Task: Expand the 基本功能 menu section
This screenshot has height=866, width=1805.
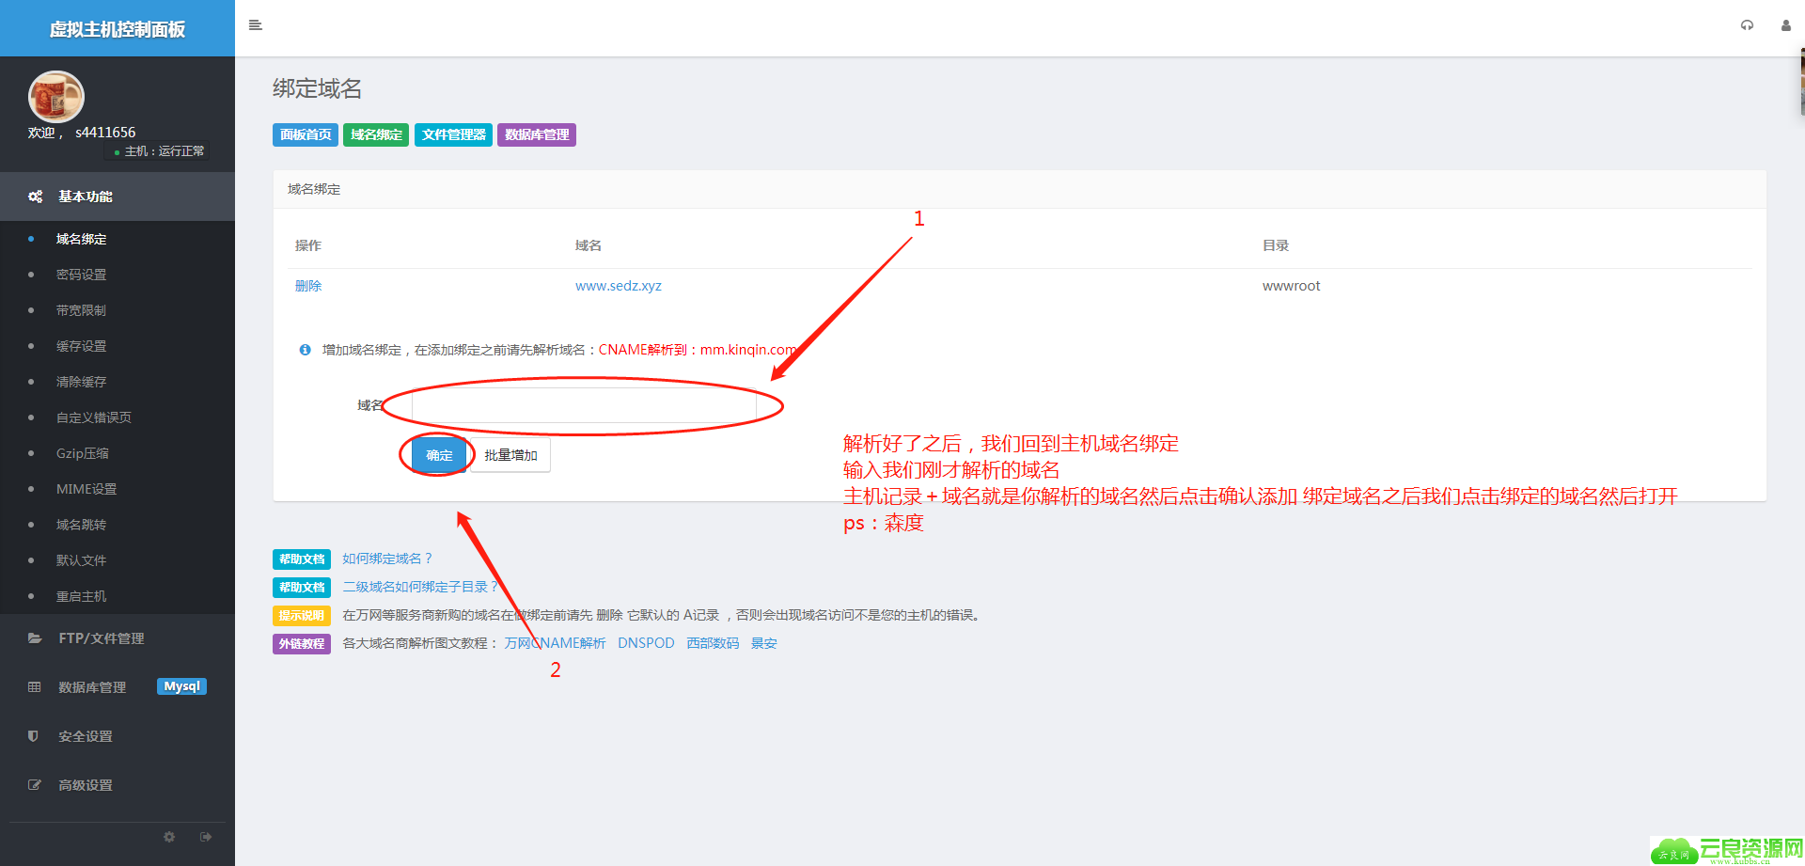Action: point(118,197)
